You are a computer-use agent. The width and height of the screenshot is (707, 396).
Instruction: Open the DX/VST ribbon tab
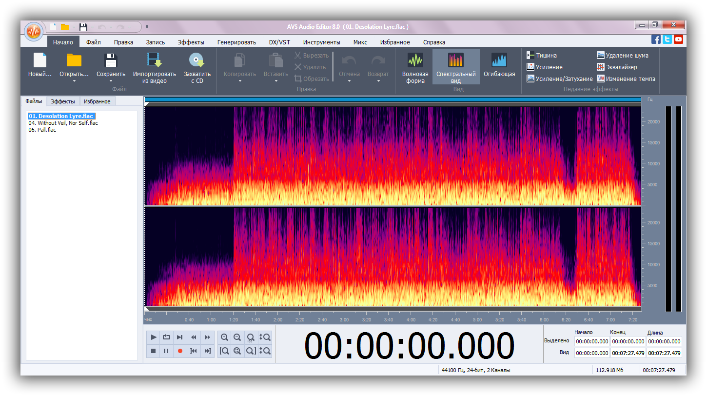click(x=279, y=42)
